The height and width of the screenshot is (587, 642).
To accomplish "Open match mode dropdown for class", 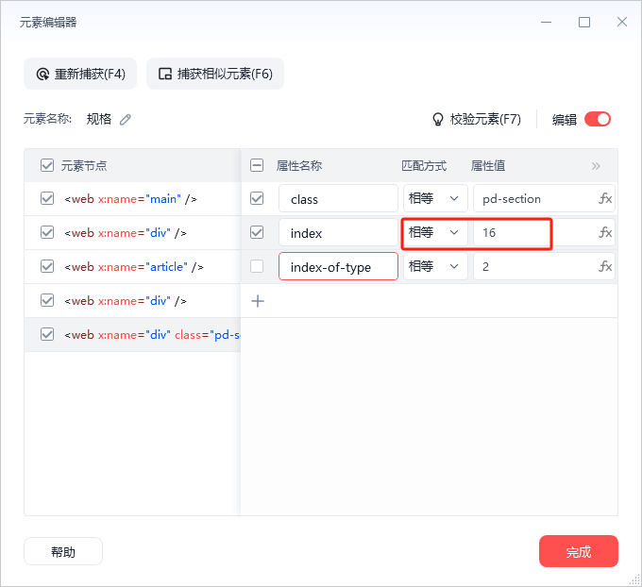I will (x=435, y=199).
